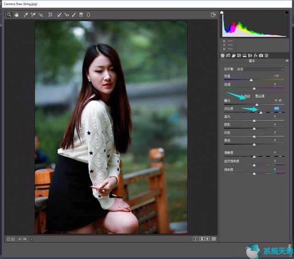This screenshot has width=294, height=259.
Task: Select the Spot Removal tool
Action: click(59, 15)
